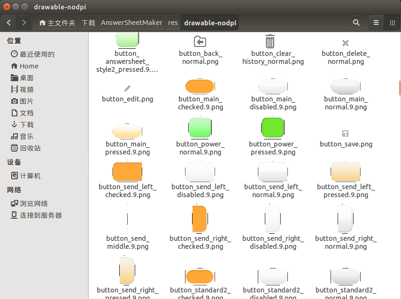Select button_send_middle.9.png thumbnail

[x=127, y=219]
